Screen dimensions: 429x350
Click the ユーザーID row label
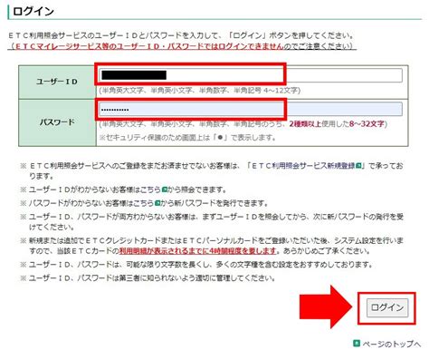tap(57, 82)
